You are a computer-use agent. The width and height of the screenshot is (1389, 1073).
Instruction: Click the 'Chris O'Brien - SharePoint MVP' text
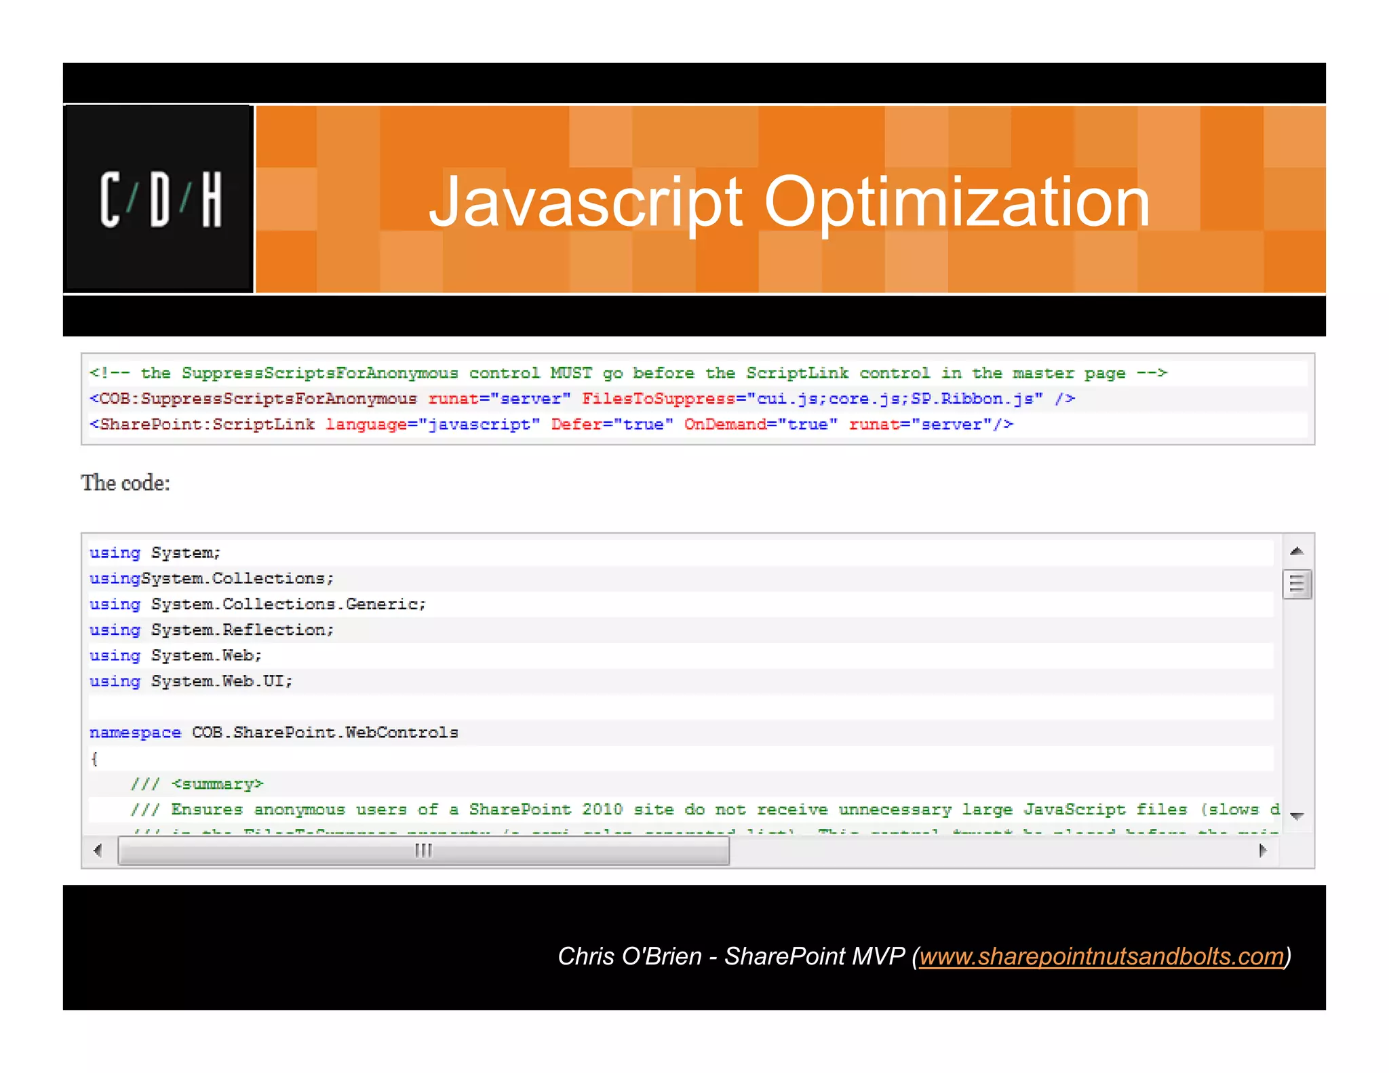pos(731,956)
